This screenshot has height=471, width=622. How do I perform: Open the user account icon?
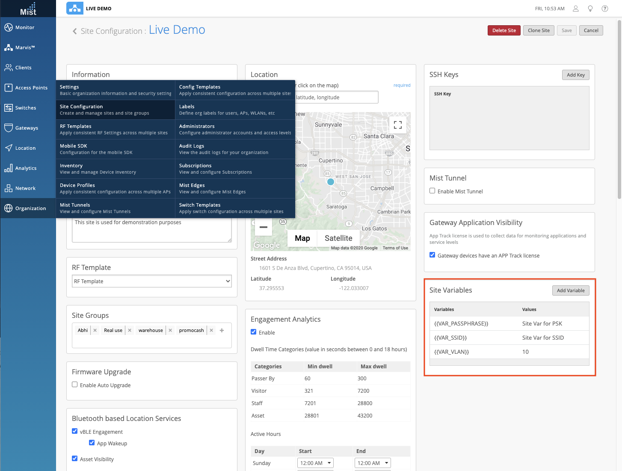tap(576, 9)
